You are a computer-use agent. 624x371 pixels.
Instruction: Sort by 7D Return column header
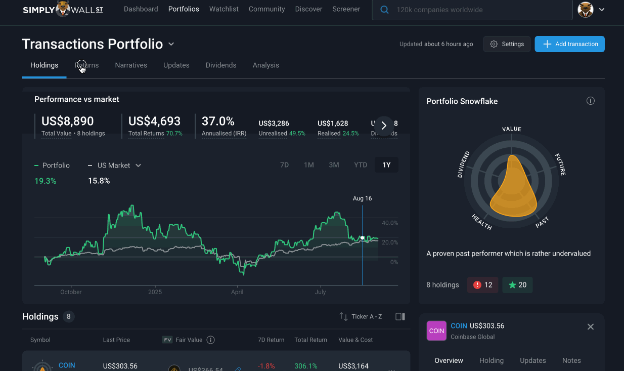point(271,340)
